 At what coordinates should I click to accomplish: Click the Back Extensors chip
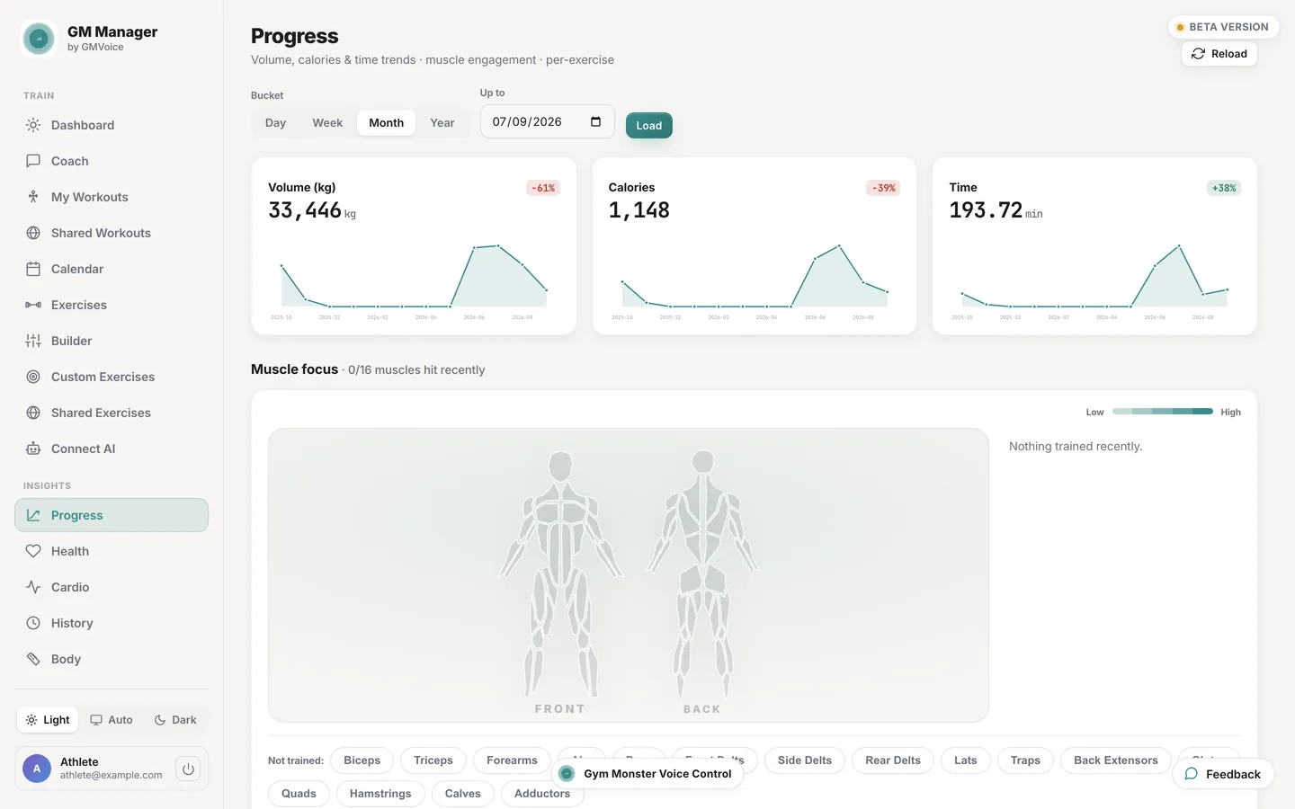click(1116, 760)
